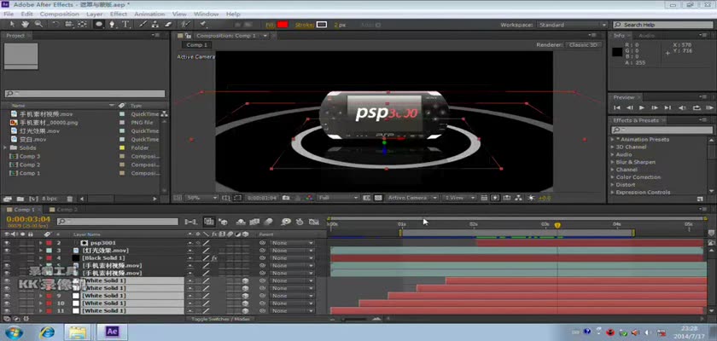Select the Hand tool

pos(25,25)
